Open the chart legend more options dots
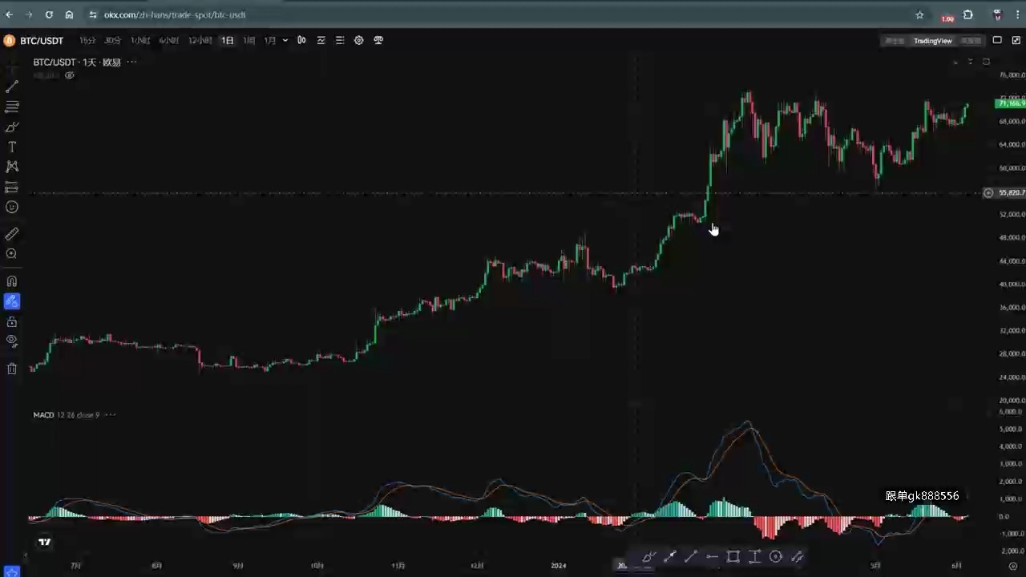The image size is (1026, 577). [x=131, y=62]
